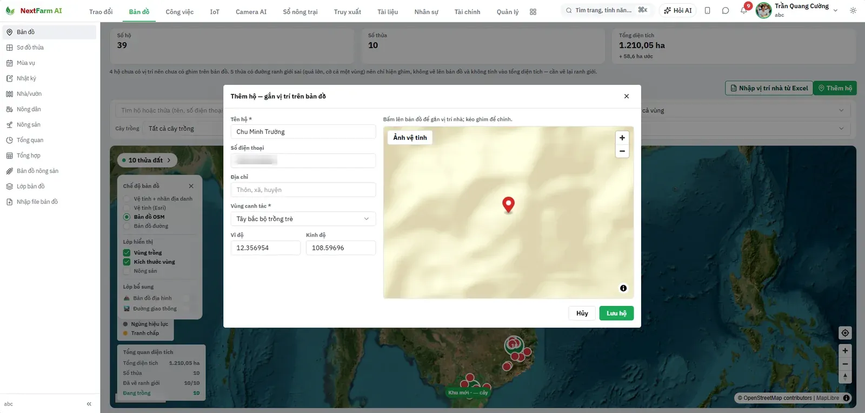Toggle Ảnh vệ tinh on dialog map
This screenshot has width=865, height=413.
tap(410, 138)
